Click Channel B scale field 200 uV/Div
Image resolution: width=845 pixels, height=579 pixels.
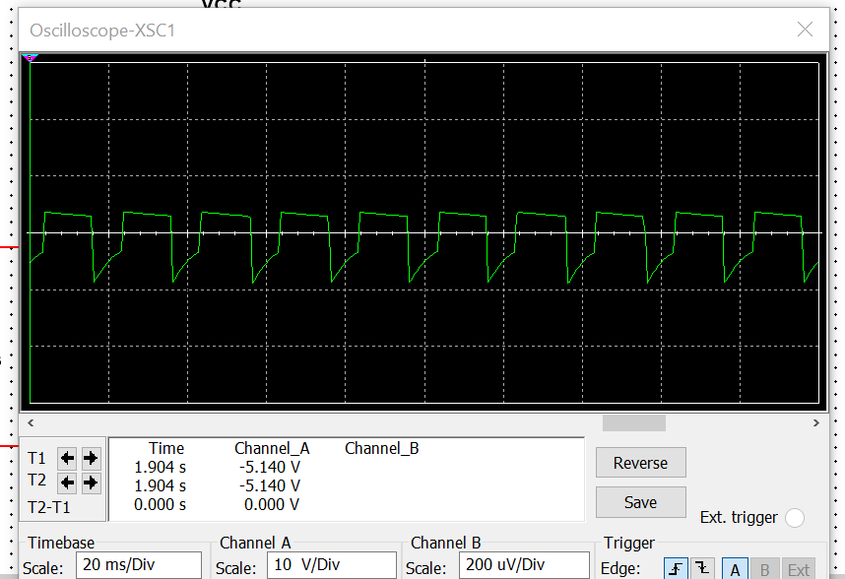tap(524, 565)
